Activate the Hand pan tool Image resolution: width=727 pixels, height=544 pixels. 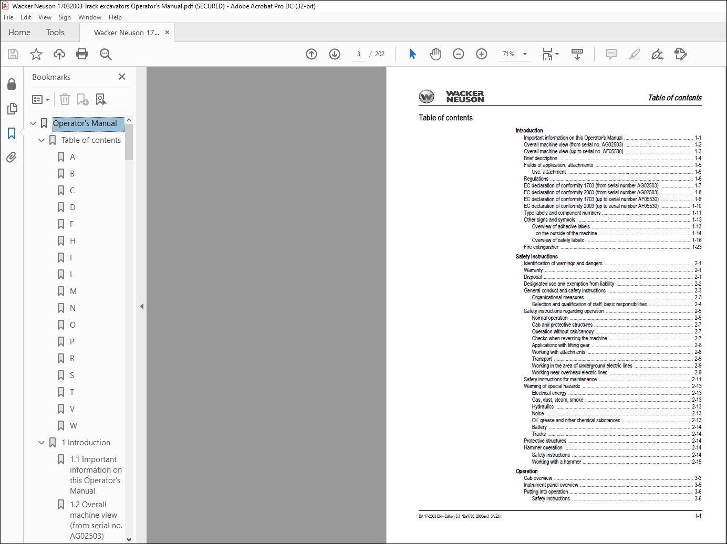click(x=435, y=54)
